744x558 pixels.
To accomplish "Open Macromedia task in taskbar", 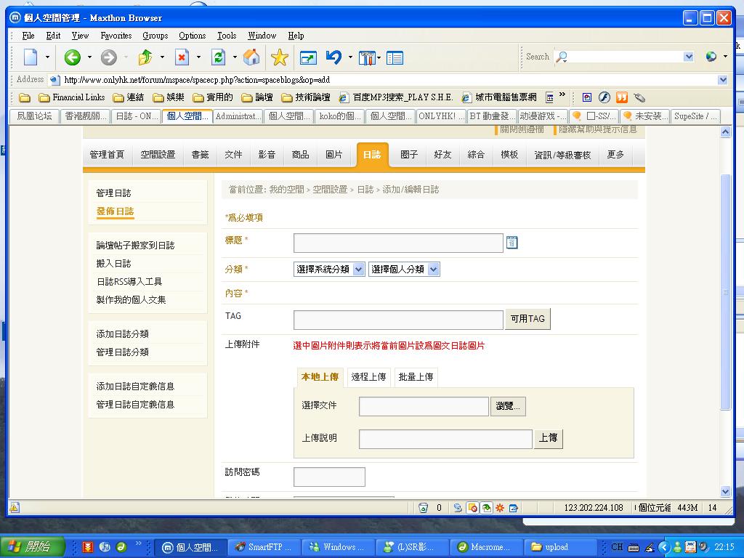I will [488, 546].
